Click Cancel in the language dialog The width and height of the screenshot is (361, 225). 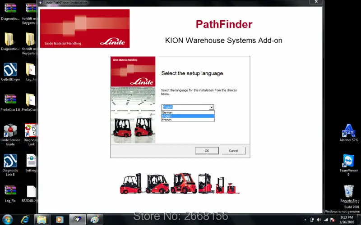pyautogui.click(x=233, y=151)
